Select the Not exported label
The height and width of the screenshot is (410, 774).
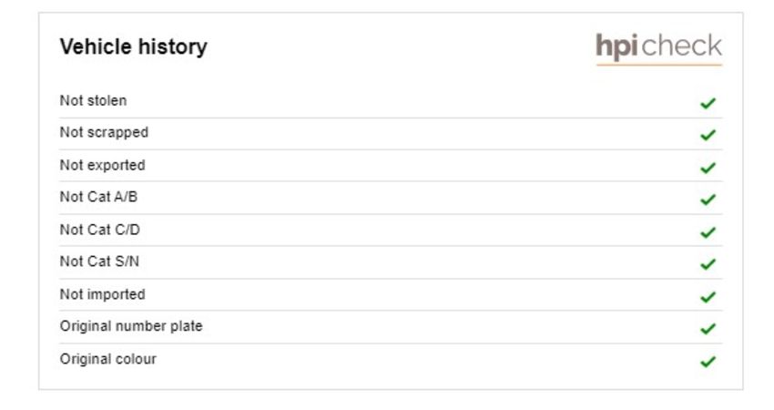tap(103, 166)
